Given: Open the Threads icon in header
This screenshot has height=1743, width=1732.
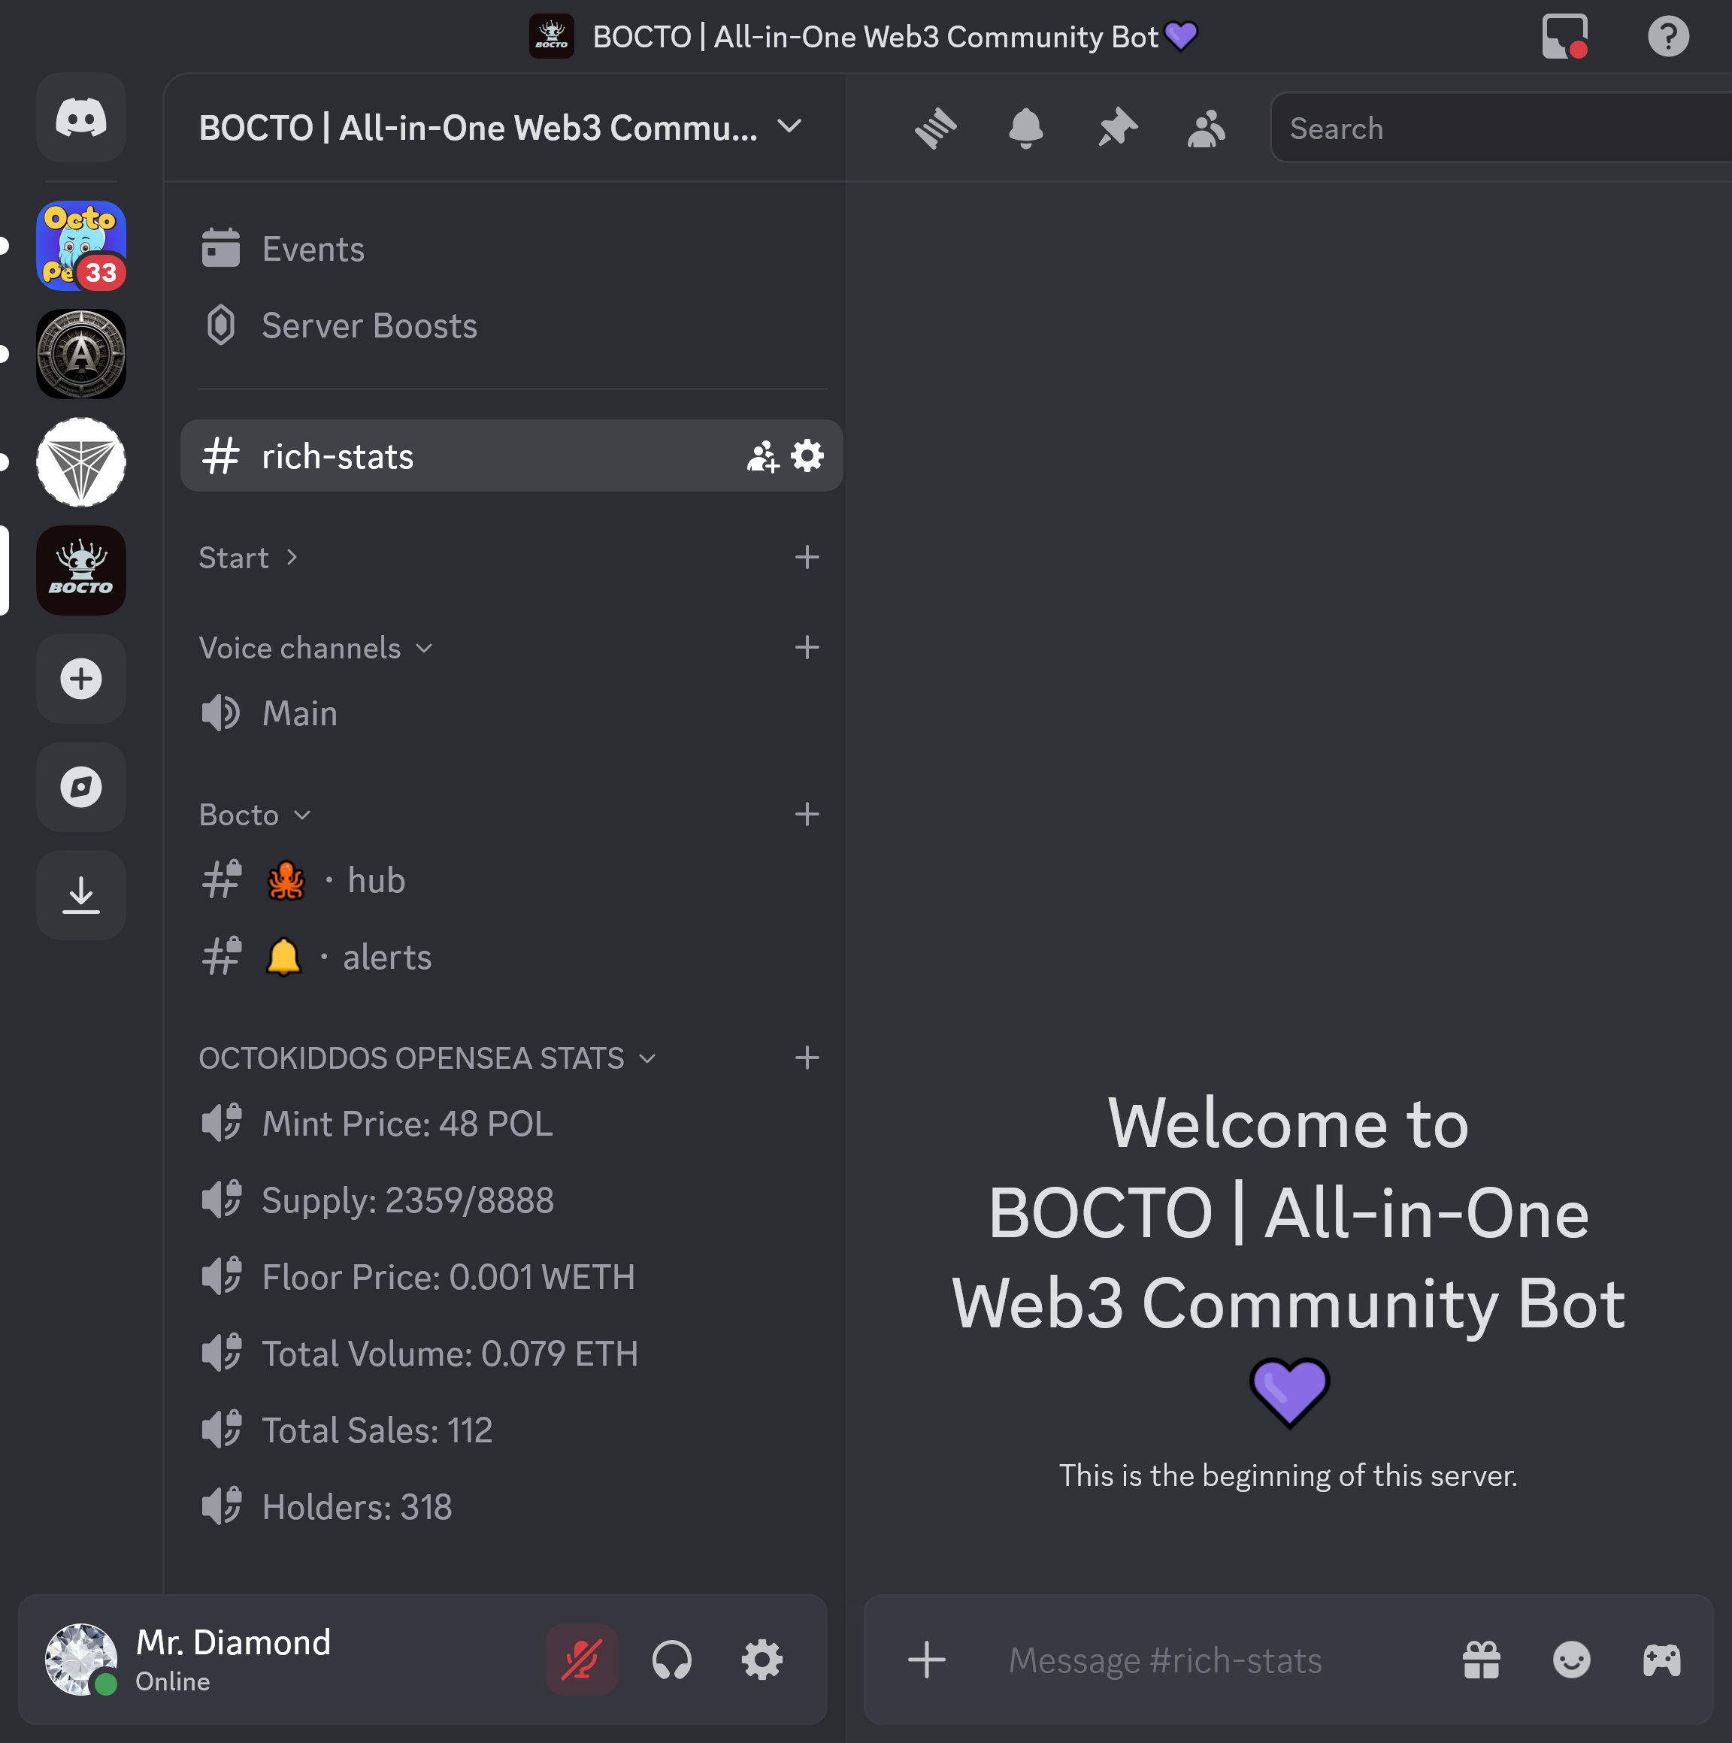Looking at the screenshot, I should pyautogui.click(x=934, y=128).
